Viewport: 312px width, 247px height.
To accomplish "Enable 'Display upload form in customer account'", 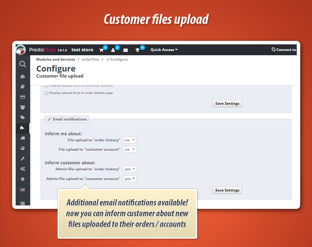I will pos(46,85).
